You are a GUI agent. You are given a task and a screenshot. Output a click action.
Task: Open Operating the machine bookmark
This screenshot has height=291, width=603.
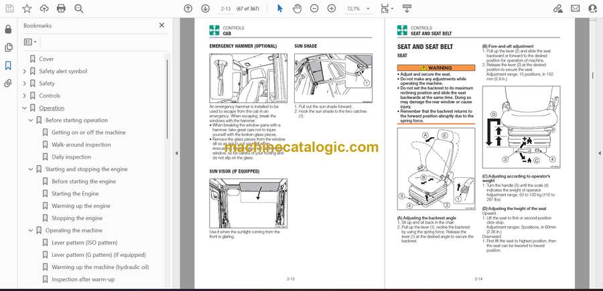tap(74, 230)
